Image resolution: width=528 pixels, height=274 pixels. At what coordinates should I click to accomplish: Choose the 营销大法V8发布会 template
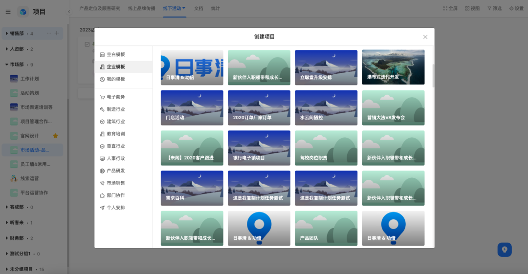tap(393, 108)
